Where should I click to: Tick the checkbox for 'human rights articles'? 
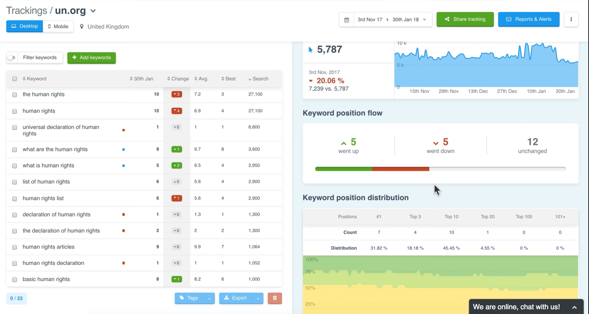click(x=15, y=247)
